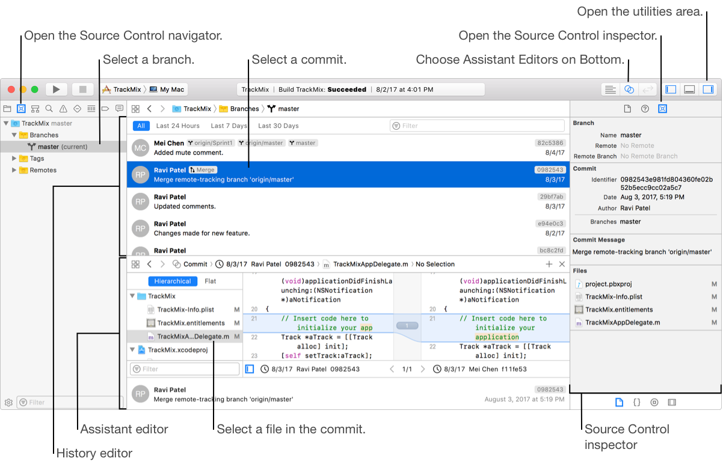The image size is (723, 464).
Task: Open TrackMix scheme selector in toolbar
Action: tap(122, 90)
